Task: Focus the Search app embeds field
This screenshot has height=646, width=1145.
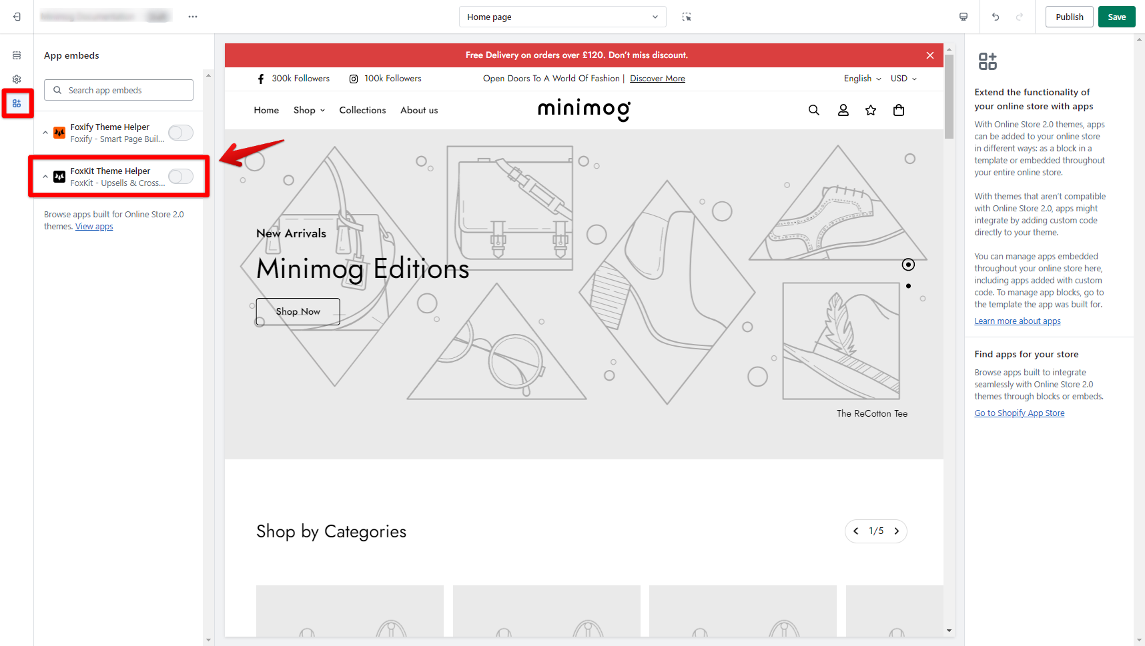Action: point(119,90)
